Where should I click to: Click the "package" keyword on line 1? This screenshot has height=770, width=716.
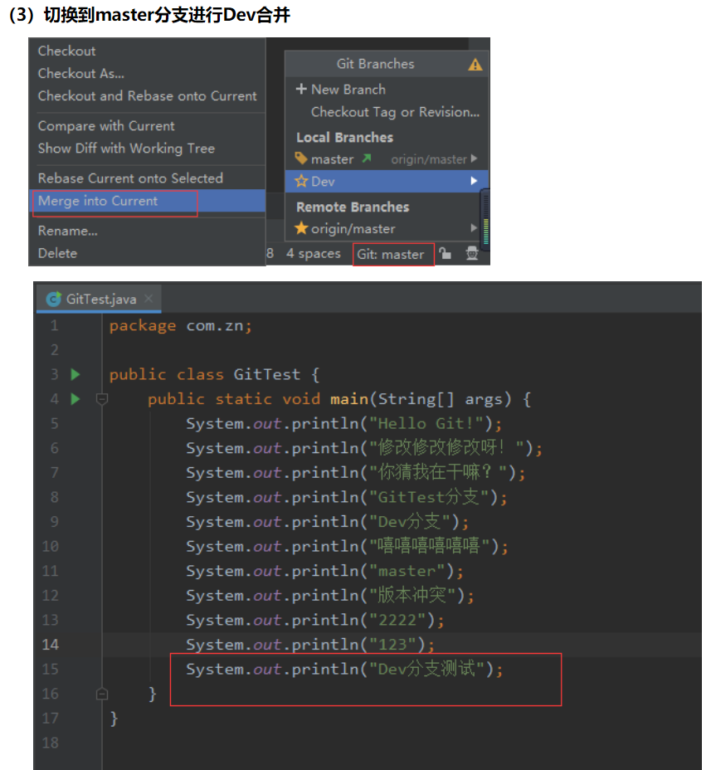[143, 325]
